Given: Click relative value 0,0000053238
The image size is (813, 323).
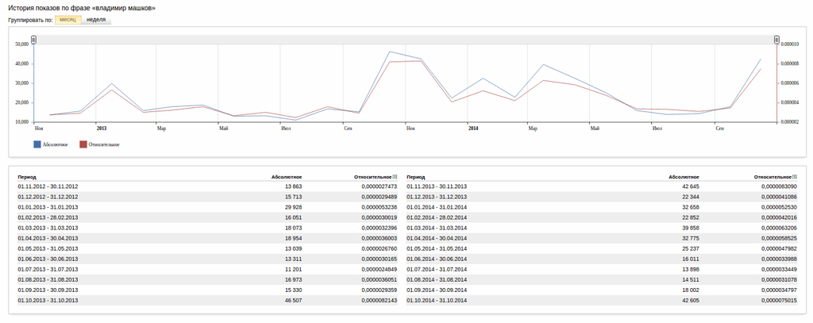Looking at the screenshot, I should [379, 207].
